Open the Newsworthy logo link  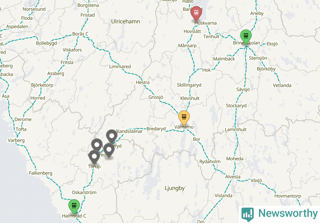click(x=279, y=213)
